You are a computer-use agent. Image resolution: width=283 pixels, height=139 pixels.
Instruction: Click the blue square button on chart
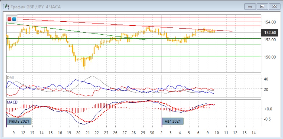click(x=14, y=19)
